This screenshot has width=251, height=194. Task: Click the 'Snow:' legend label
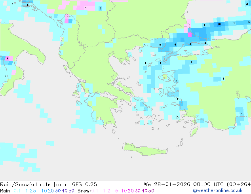tap(84, 191)
